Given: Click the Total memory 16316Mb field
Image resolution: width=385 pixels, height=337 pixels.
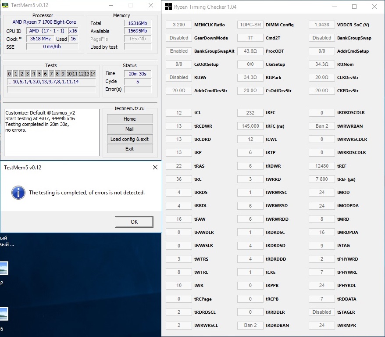Looking at the screenshot, I should (x=138, y=23).
